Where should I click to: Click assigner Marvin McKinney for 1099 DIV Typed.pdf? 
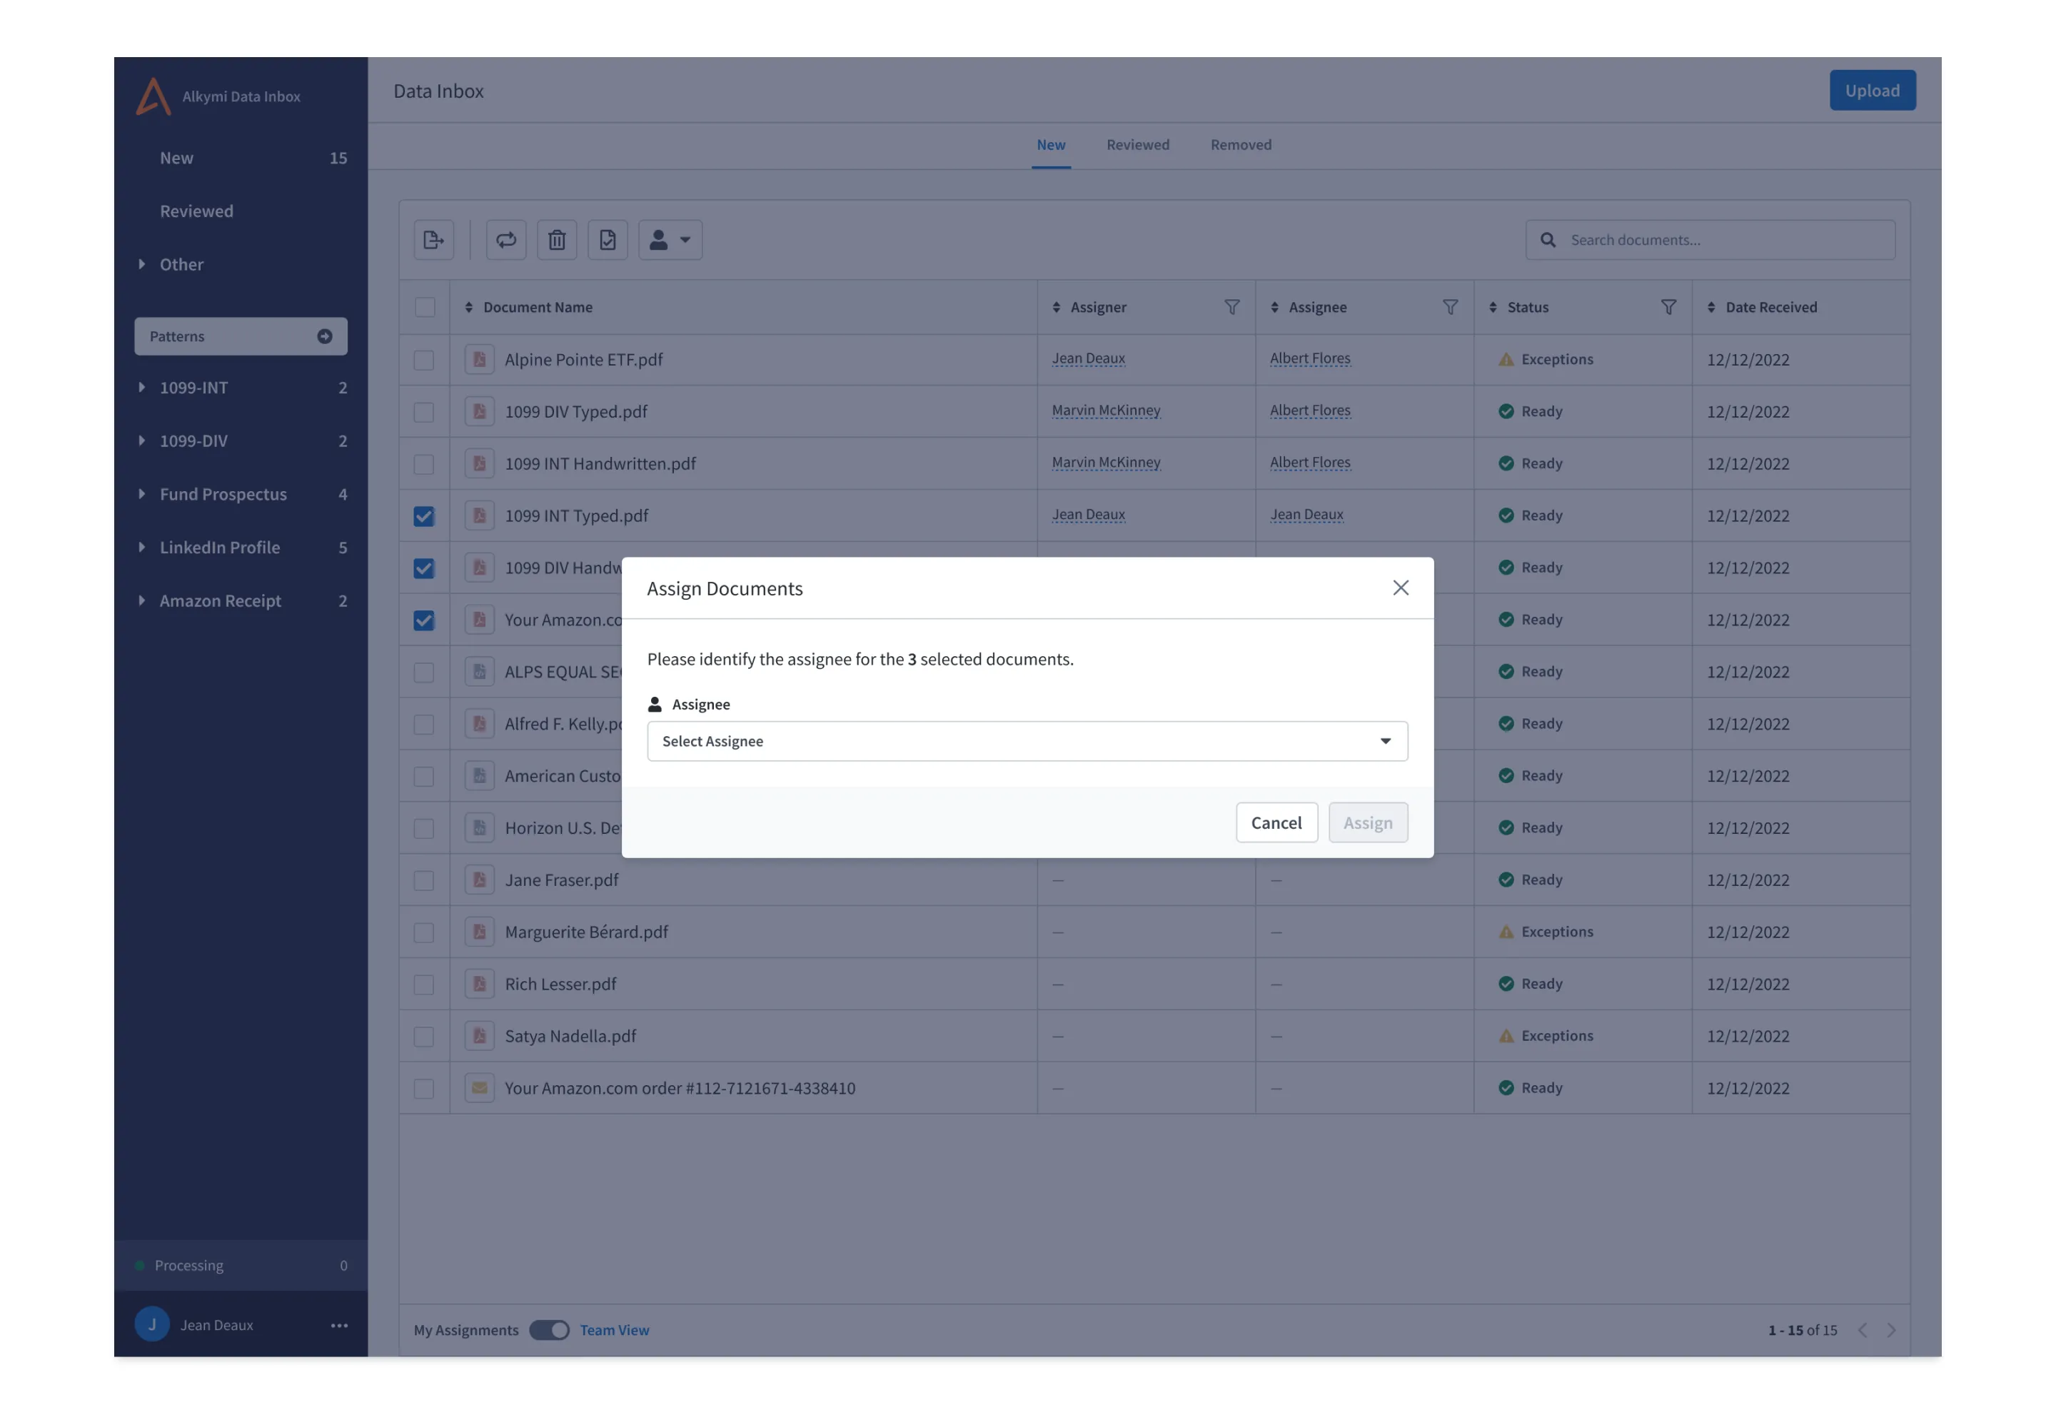coord(1106,411)
